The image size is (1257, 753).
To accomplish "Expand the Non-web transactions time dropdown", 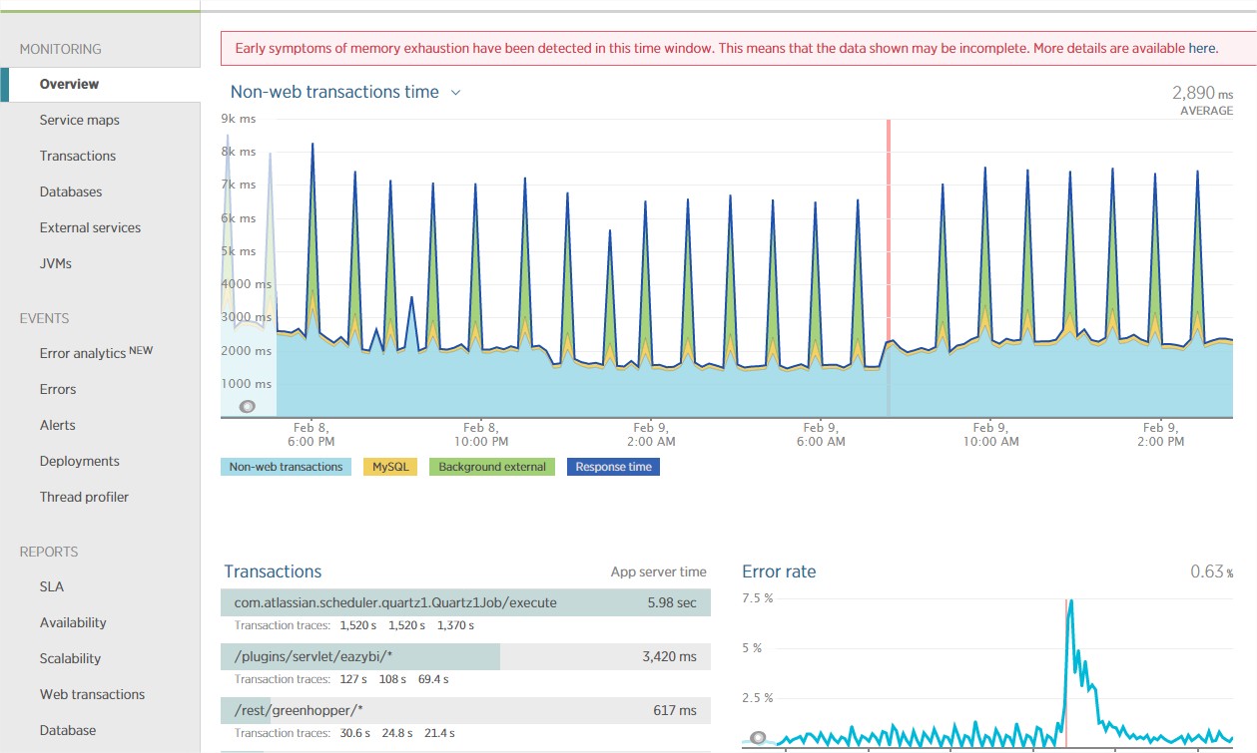I will [x=455, y=93].
